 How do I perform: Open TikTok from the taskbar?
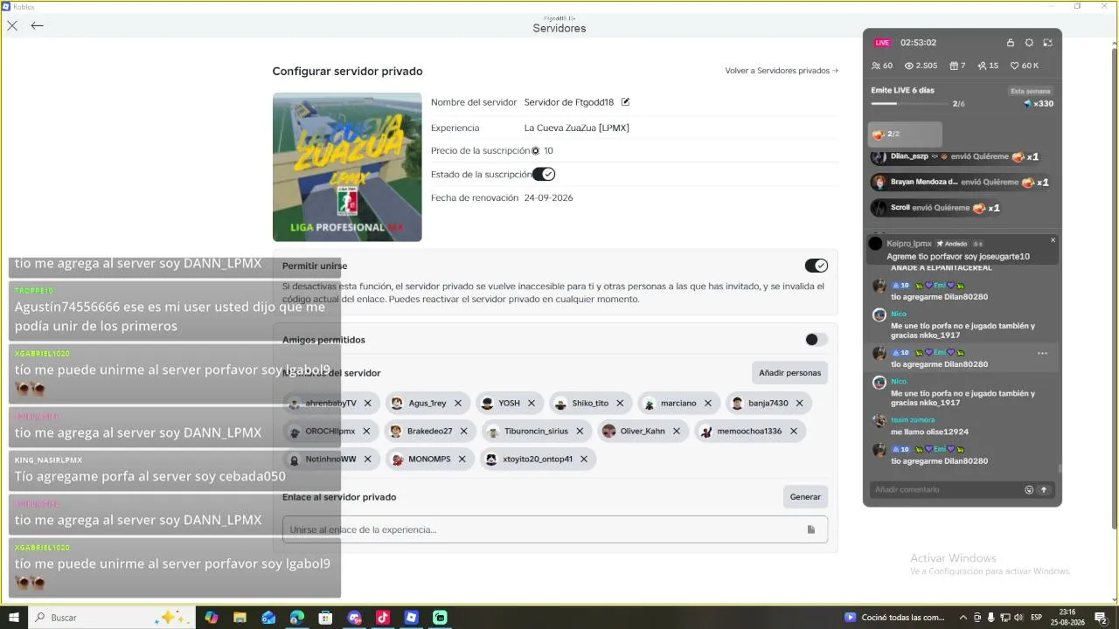coord(383,618)
